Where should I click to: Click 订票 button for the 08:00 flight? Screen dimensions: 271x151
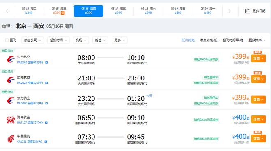(x=258, y=58)
